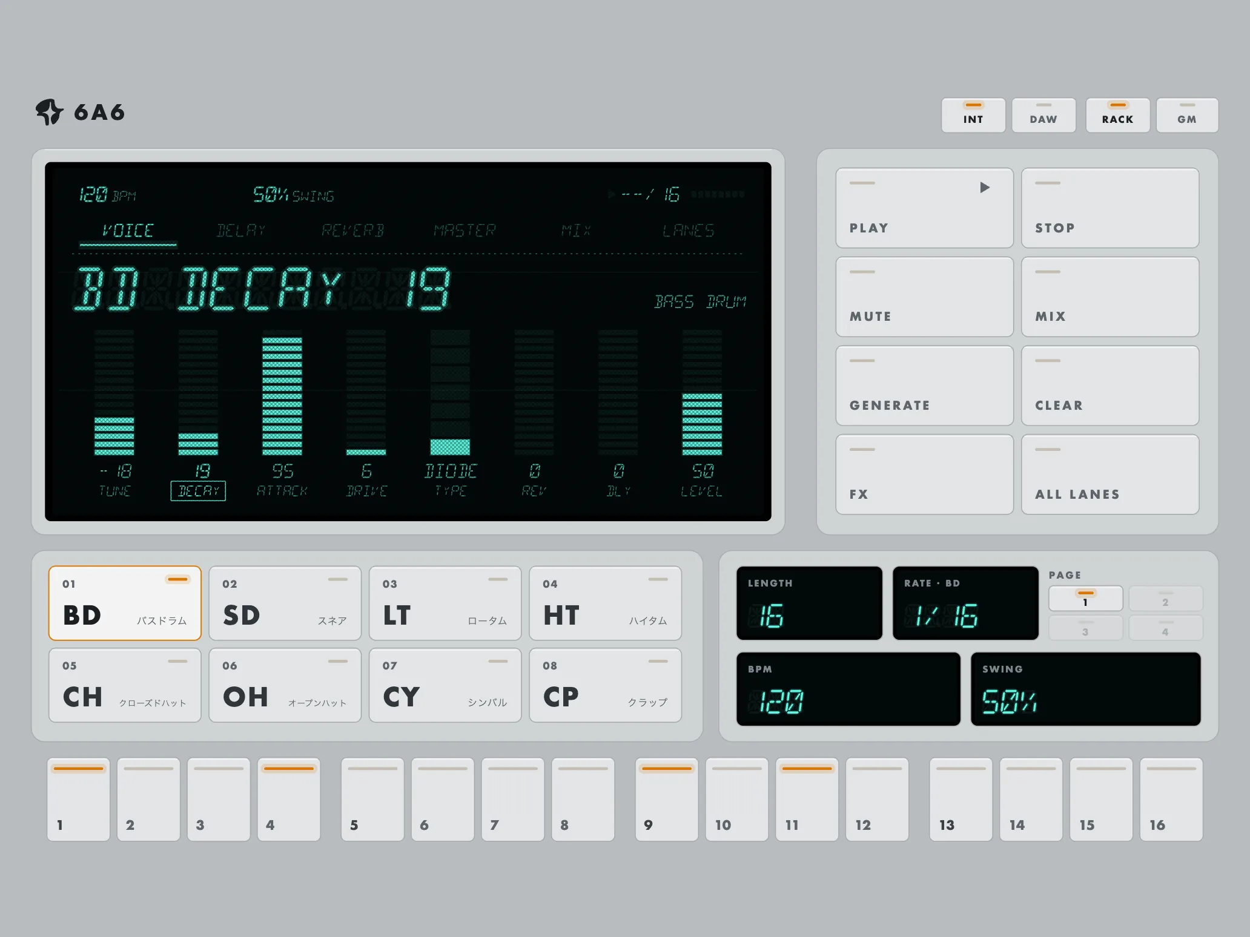
Task: Adjust the TUNE bar meter
Action: 114,392
